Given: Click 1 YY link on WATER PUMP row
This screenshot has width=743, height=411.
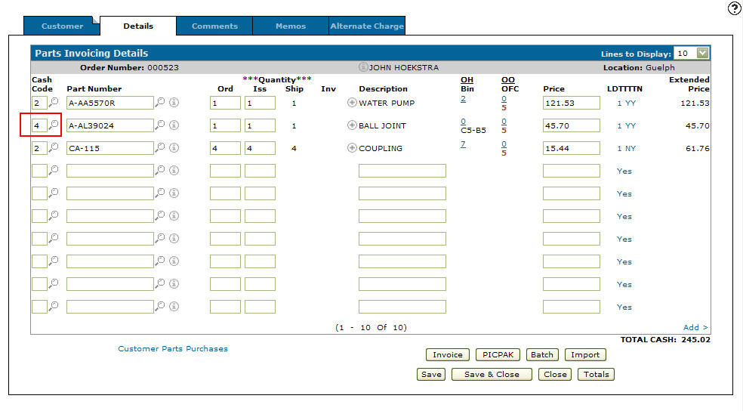Looking at the screenshot, I should [627, 103].
